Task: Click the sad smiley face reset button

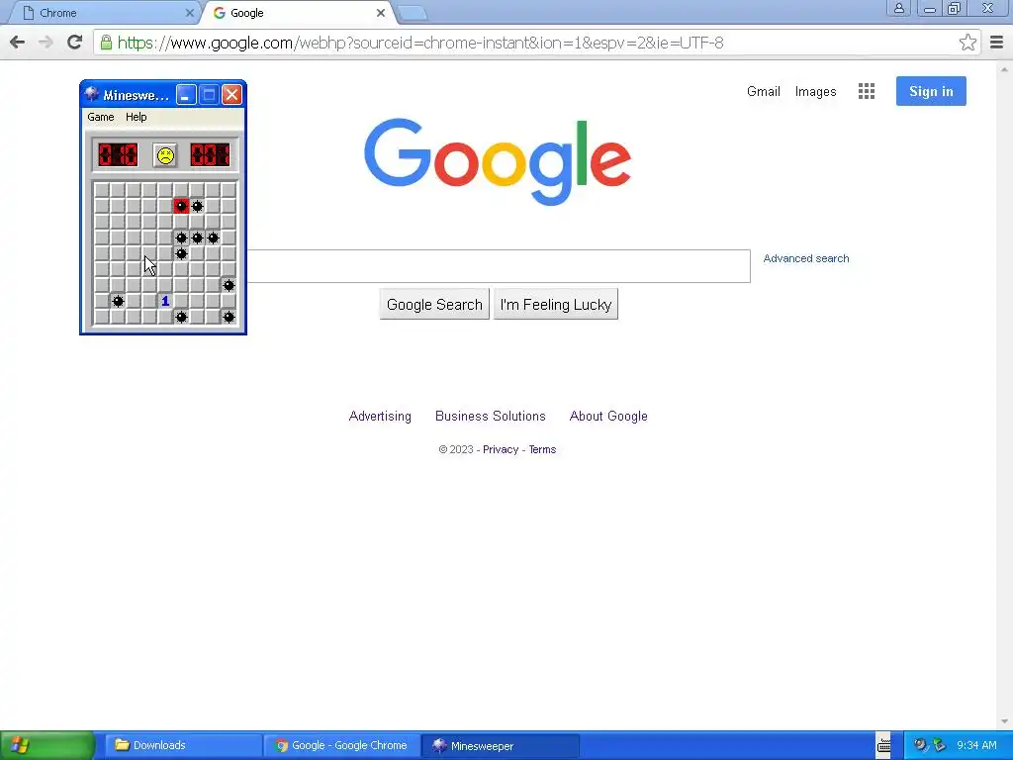Action: click(165, 155)
